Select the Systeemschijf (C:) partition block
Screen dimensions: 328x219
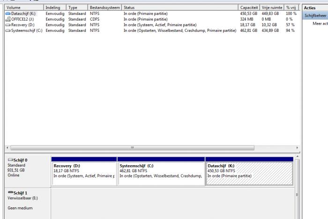[x=161, y=171]
